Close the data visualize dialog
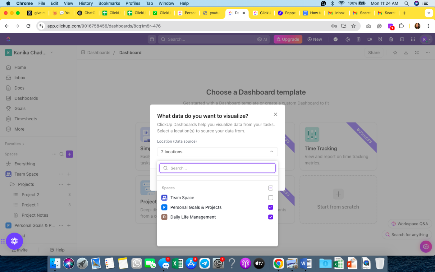 point(275,114)
